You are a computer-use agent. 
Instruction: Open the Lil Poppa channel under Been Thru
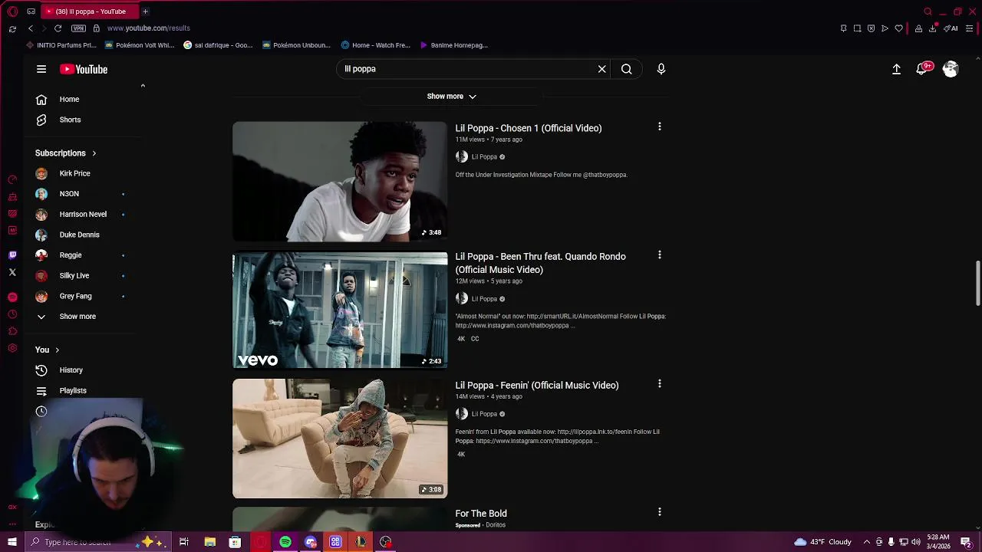point(484,299)
